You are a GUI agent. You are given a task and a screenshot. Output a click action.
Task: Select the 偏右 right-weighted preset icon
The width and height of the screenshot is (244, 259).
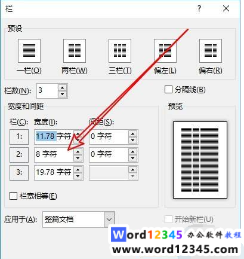coord(211,51)
